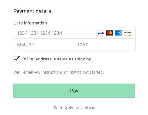The image size is (148, 115).
Task: Click the black checkmark in the billing box
Action: point(17,58)
